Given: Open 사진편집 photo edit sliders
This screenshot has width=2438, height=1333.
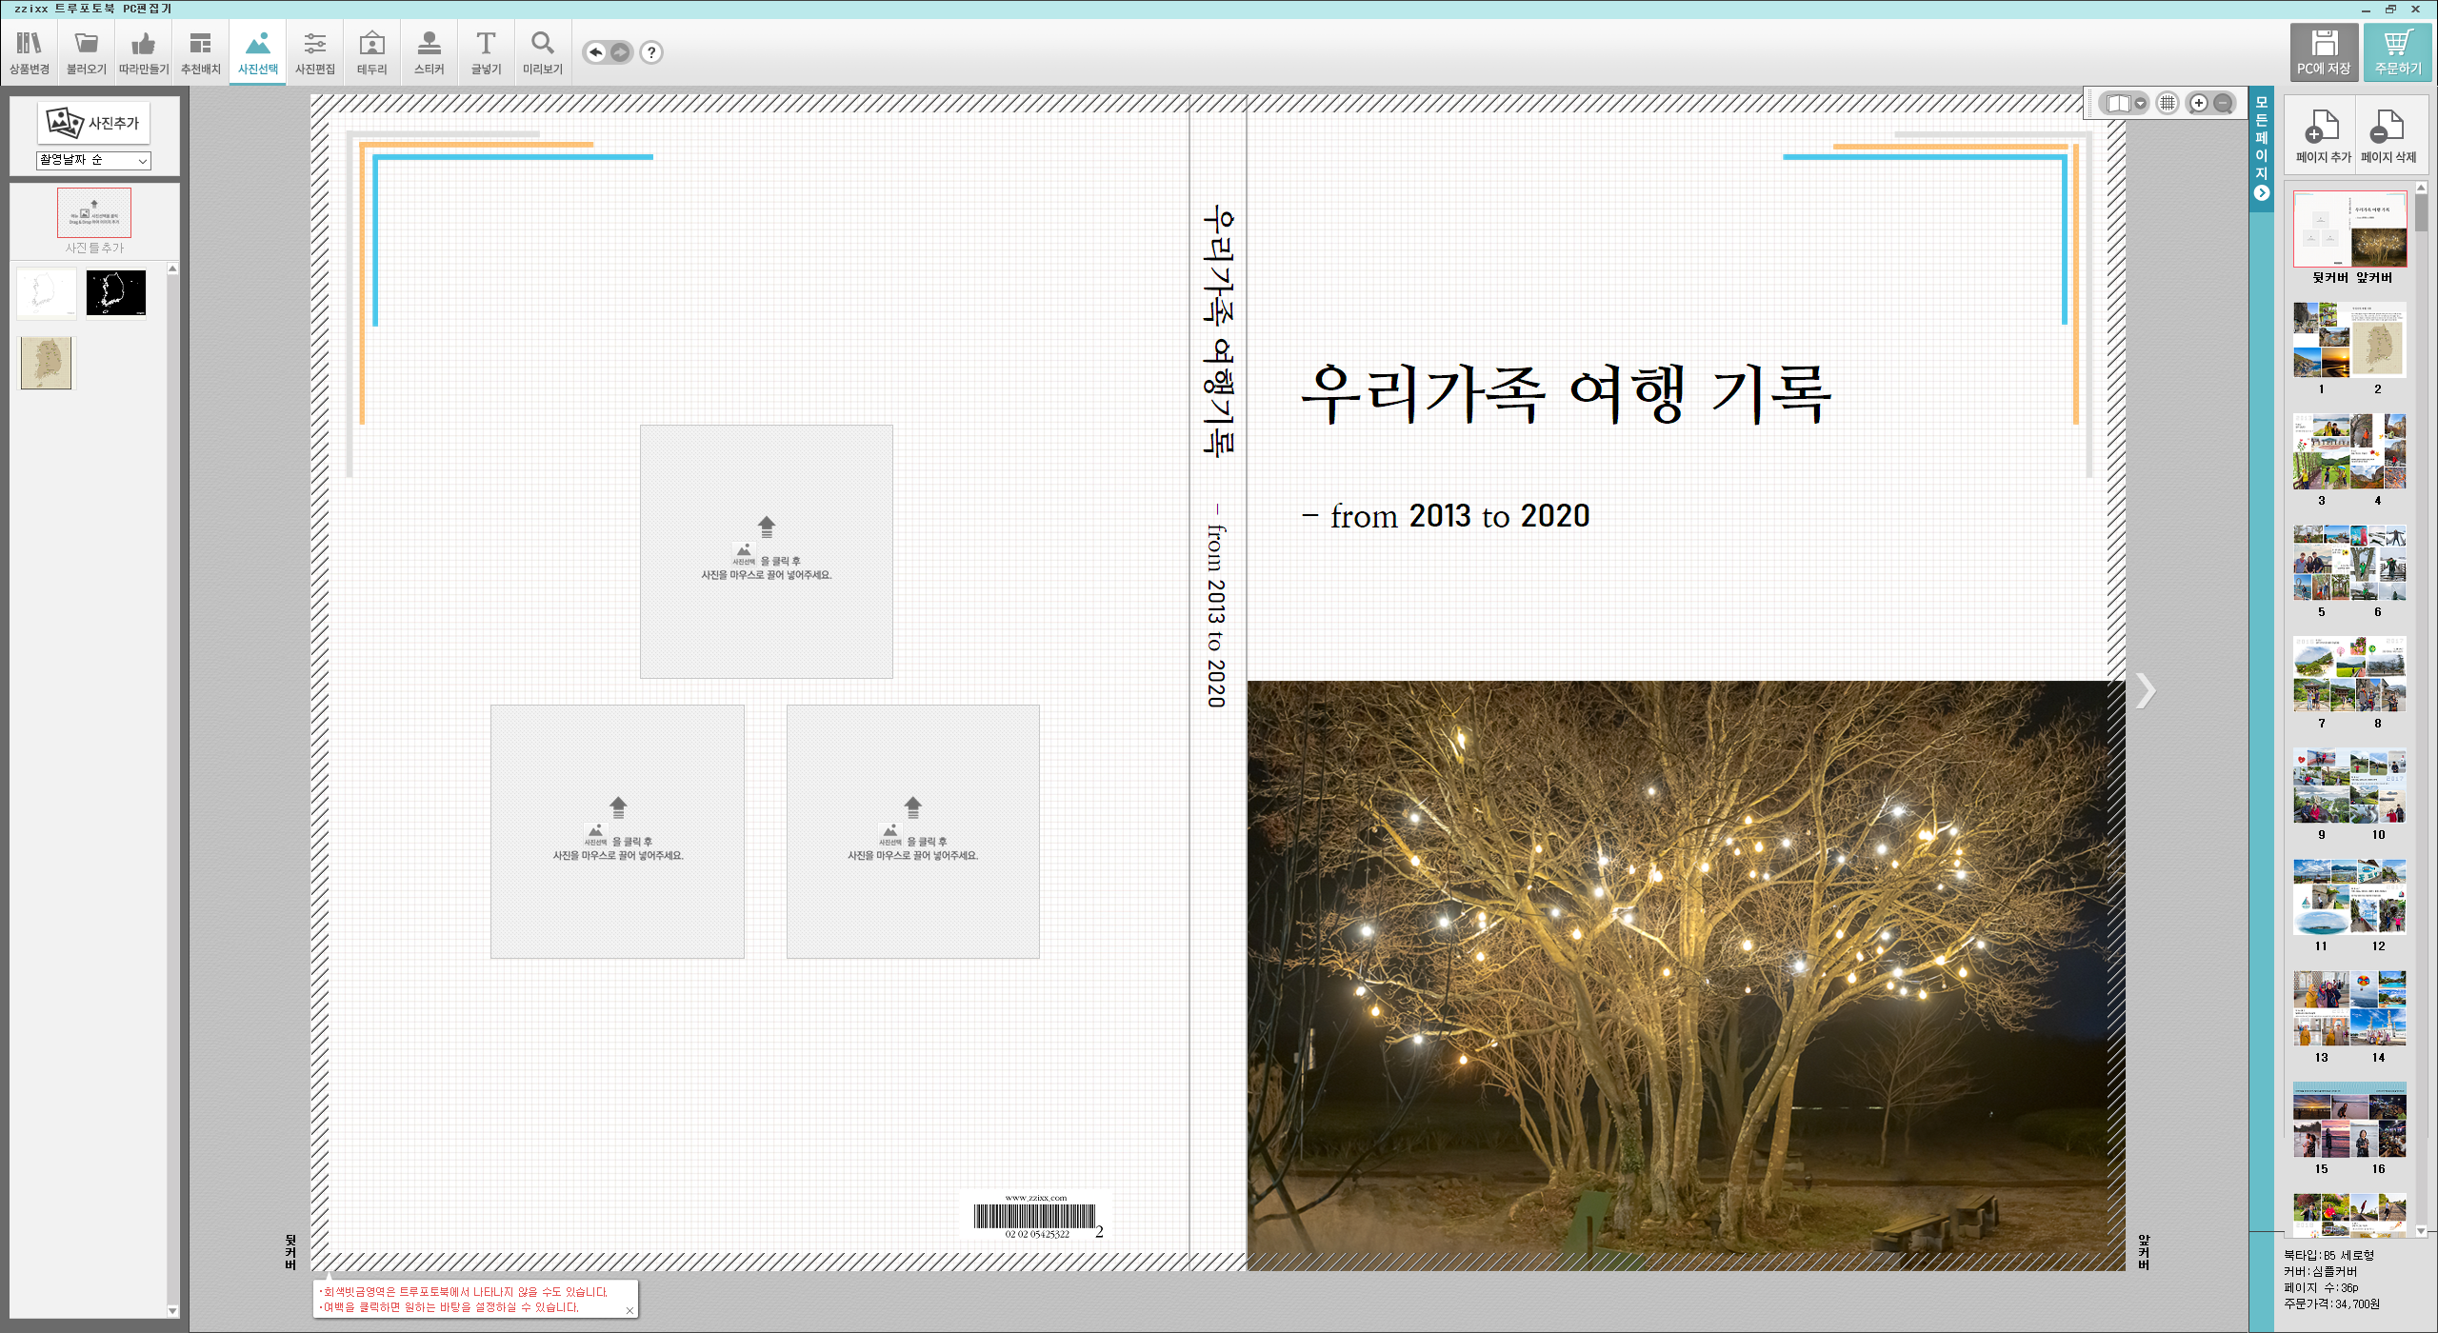Looking at the screenshot, I should point(314,52).
